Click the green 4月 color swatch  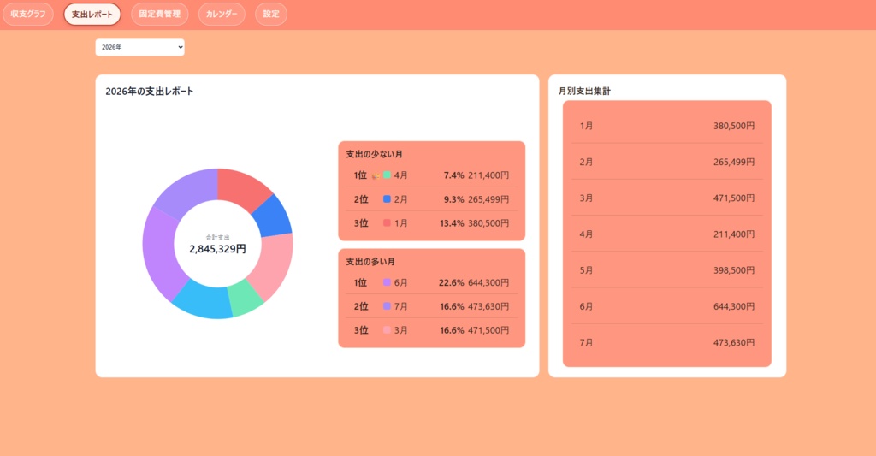click(387, 175)
